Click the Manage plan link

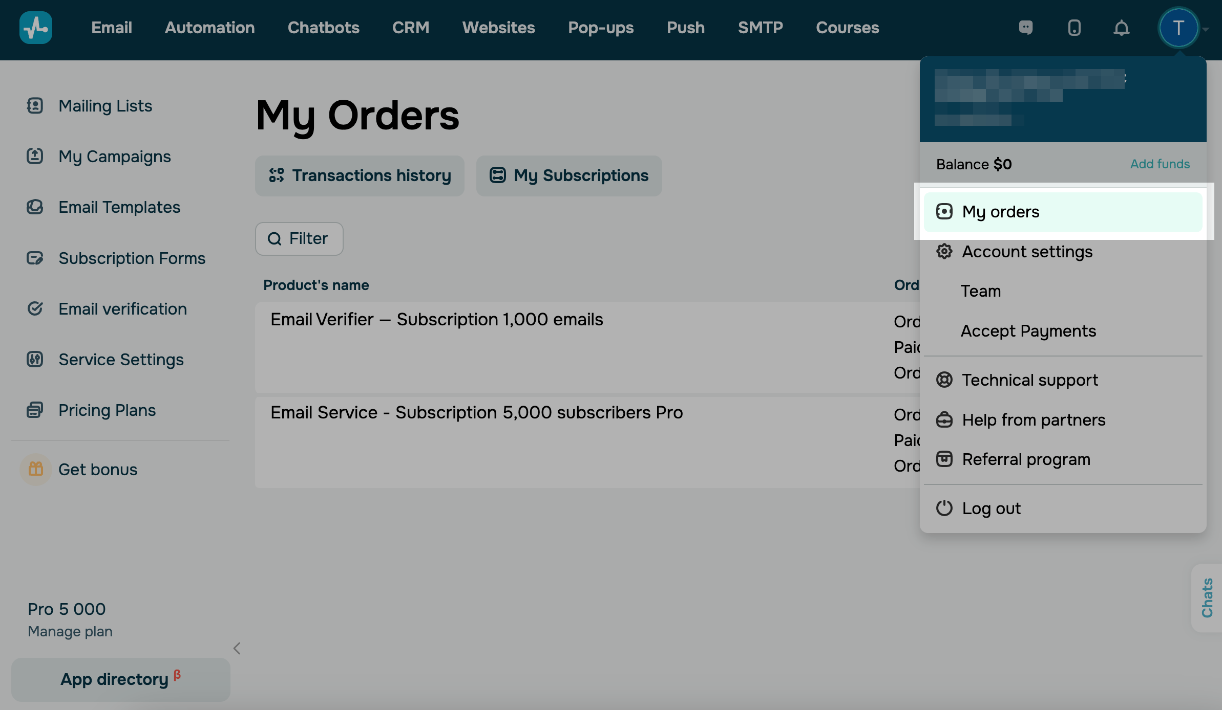(x=70, y=631)
